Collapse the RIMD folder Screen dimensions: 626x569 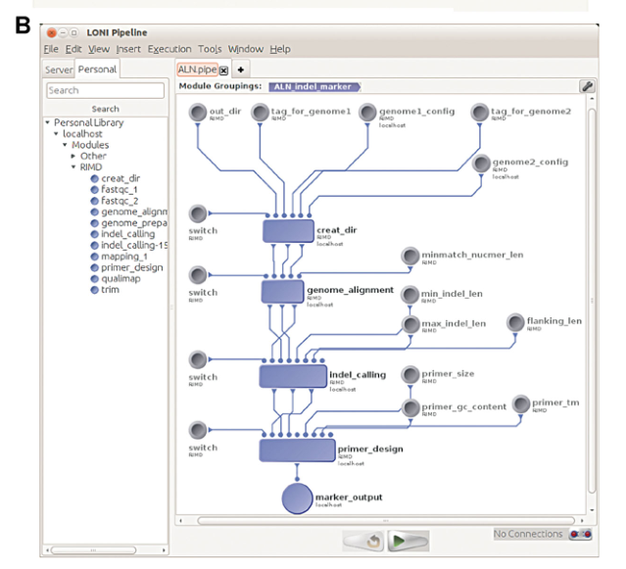pos(73,167)
